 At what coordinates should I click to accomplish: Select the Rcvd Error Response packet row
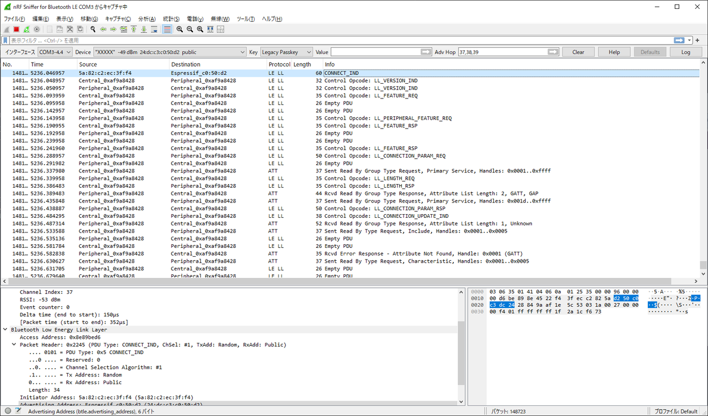(352, 254)
